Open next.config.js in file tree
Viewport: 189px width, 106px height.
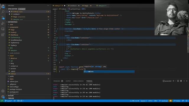coord(14,87)
